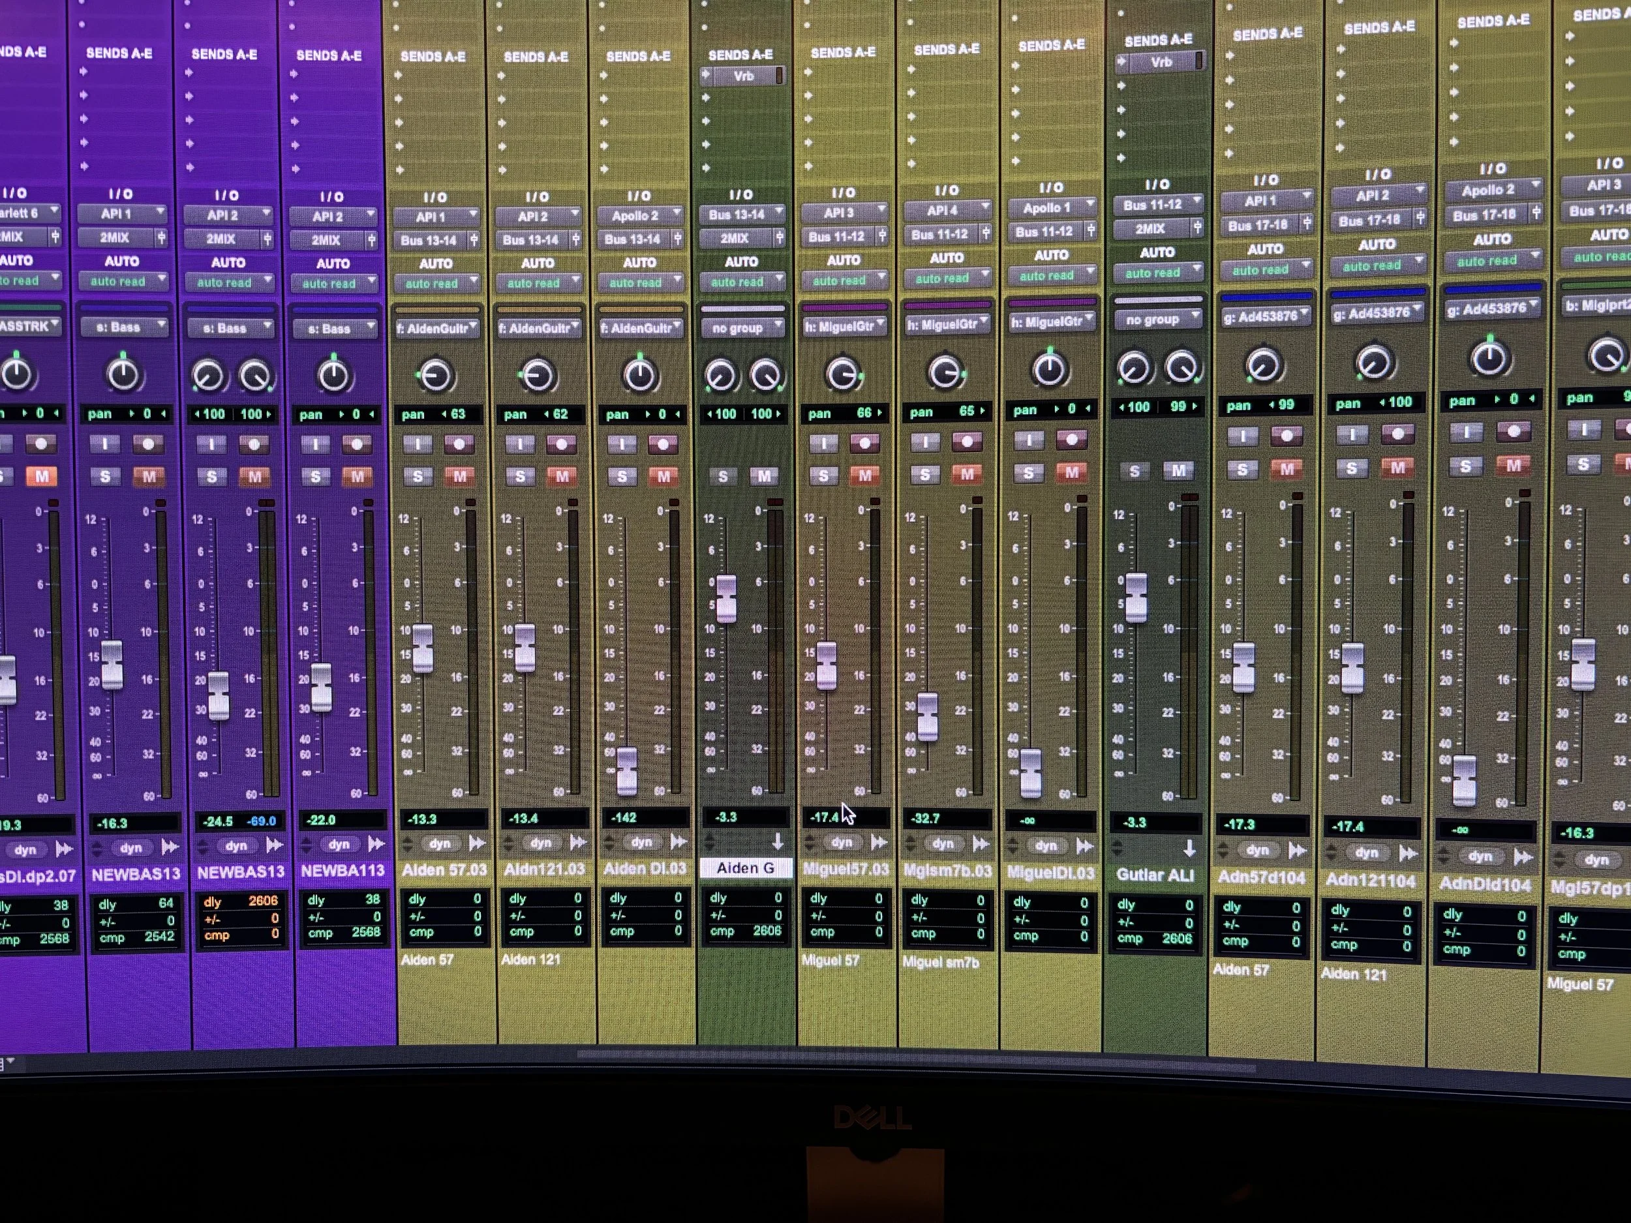Click right pan knob on Guitar ALL track

coord(1181,367)
